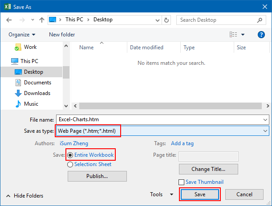Edit the Authors value iSum Zheng
The width and height of the screenshot is (272, 206).
coord(74,143)
